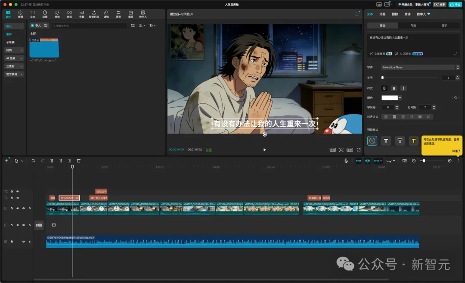Viewport: 465px width, 283px height.
Task: Open the 转场 (Transitions) panel
Action: pos(69,14)
